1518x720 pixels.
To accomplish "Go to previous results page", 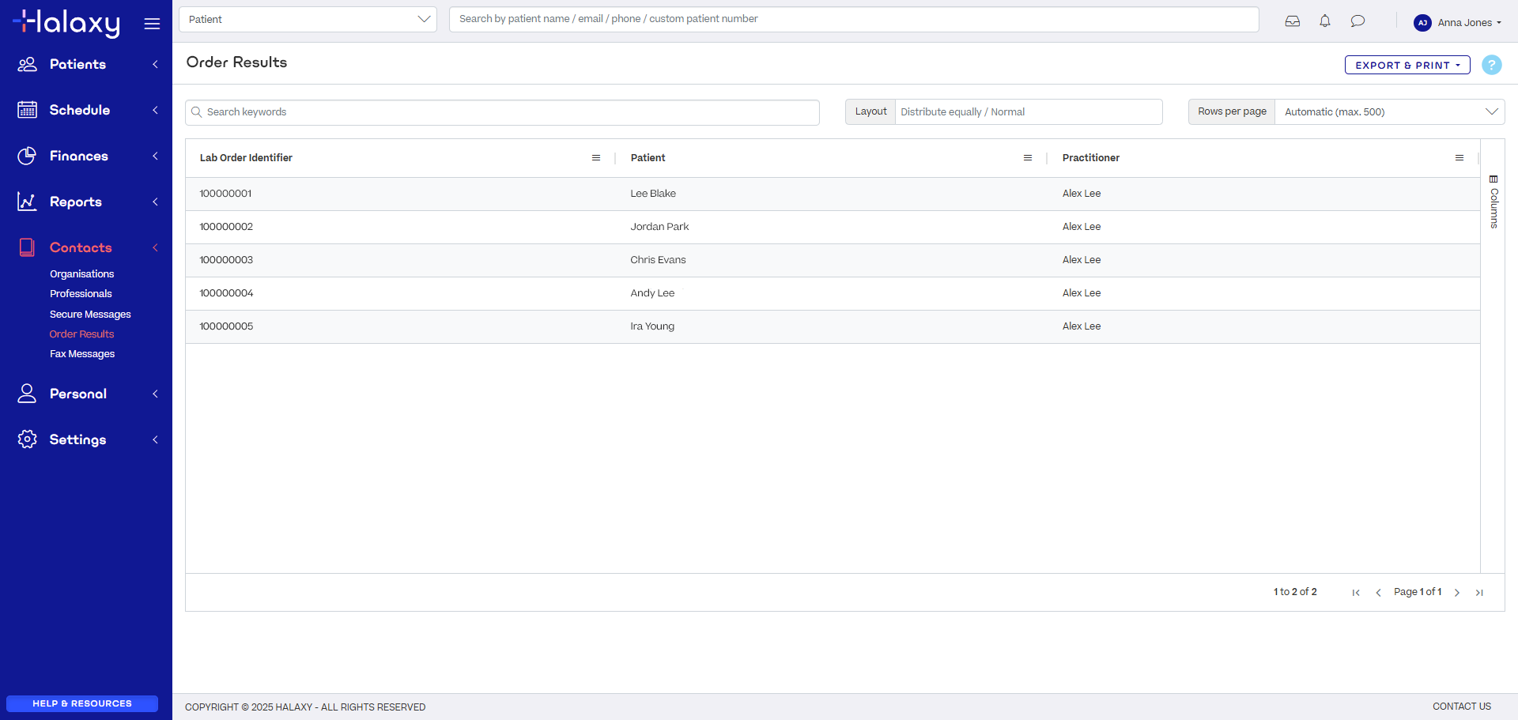I will (x=1378, y=593).
